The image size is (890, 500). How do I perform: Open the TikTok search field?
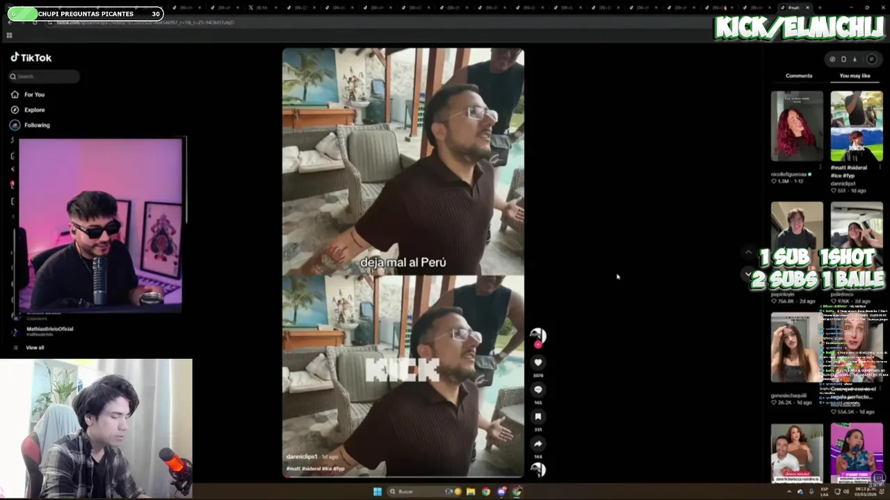(44, 76)
